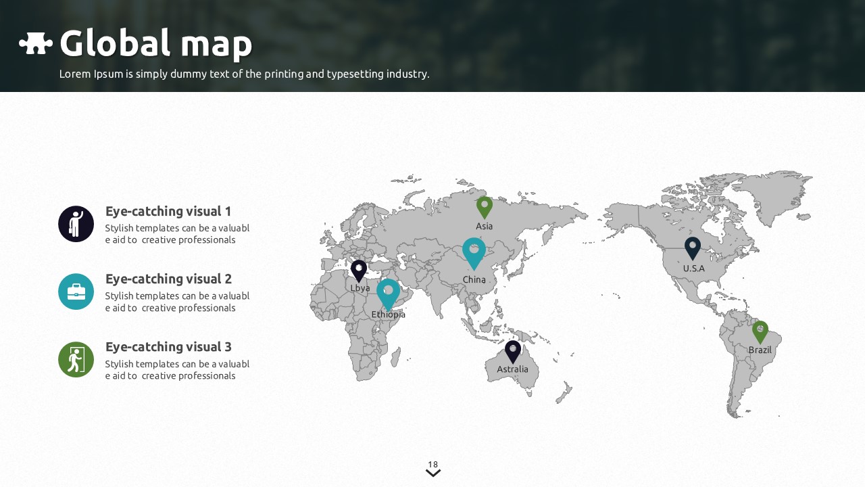The image size is (865, 487).
Task: Select the dark pin on Australia
Action: [513, 351]
